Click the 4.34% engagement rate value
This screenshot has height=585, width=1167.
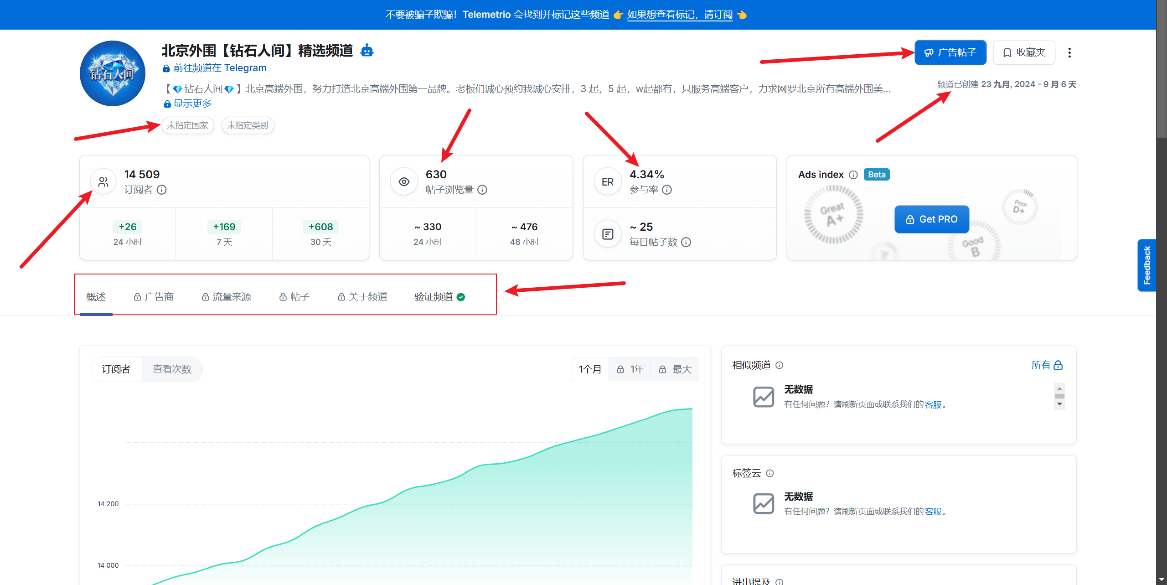(647, 175)
